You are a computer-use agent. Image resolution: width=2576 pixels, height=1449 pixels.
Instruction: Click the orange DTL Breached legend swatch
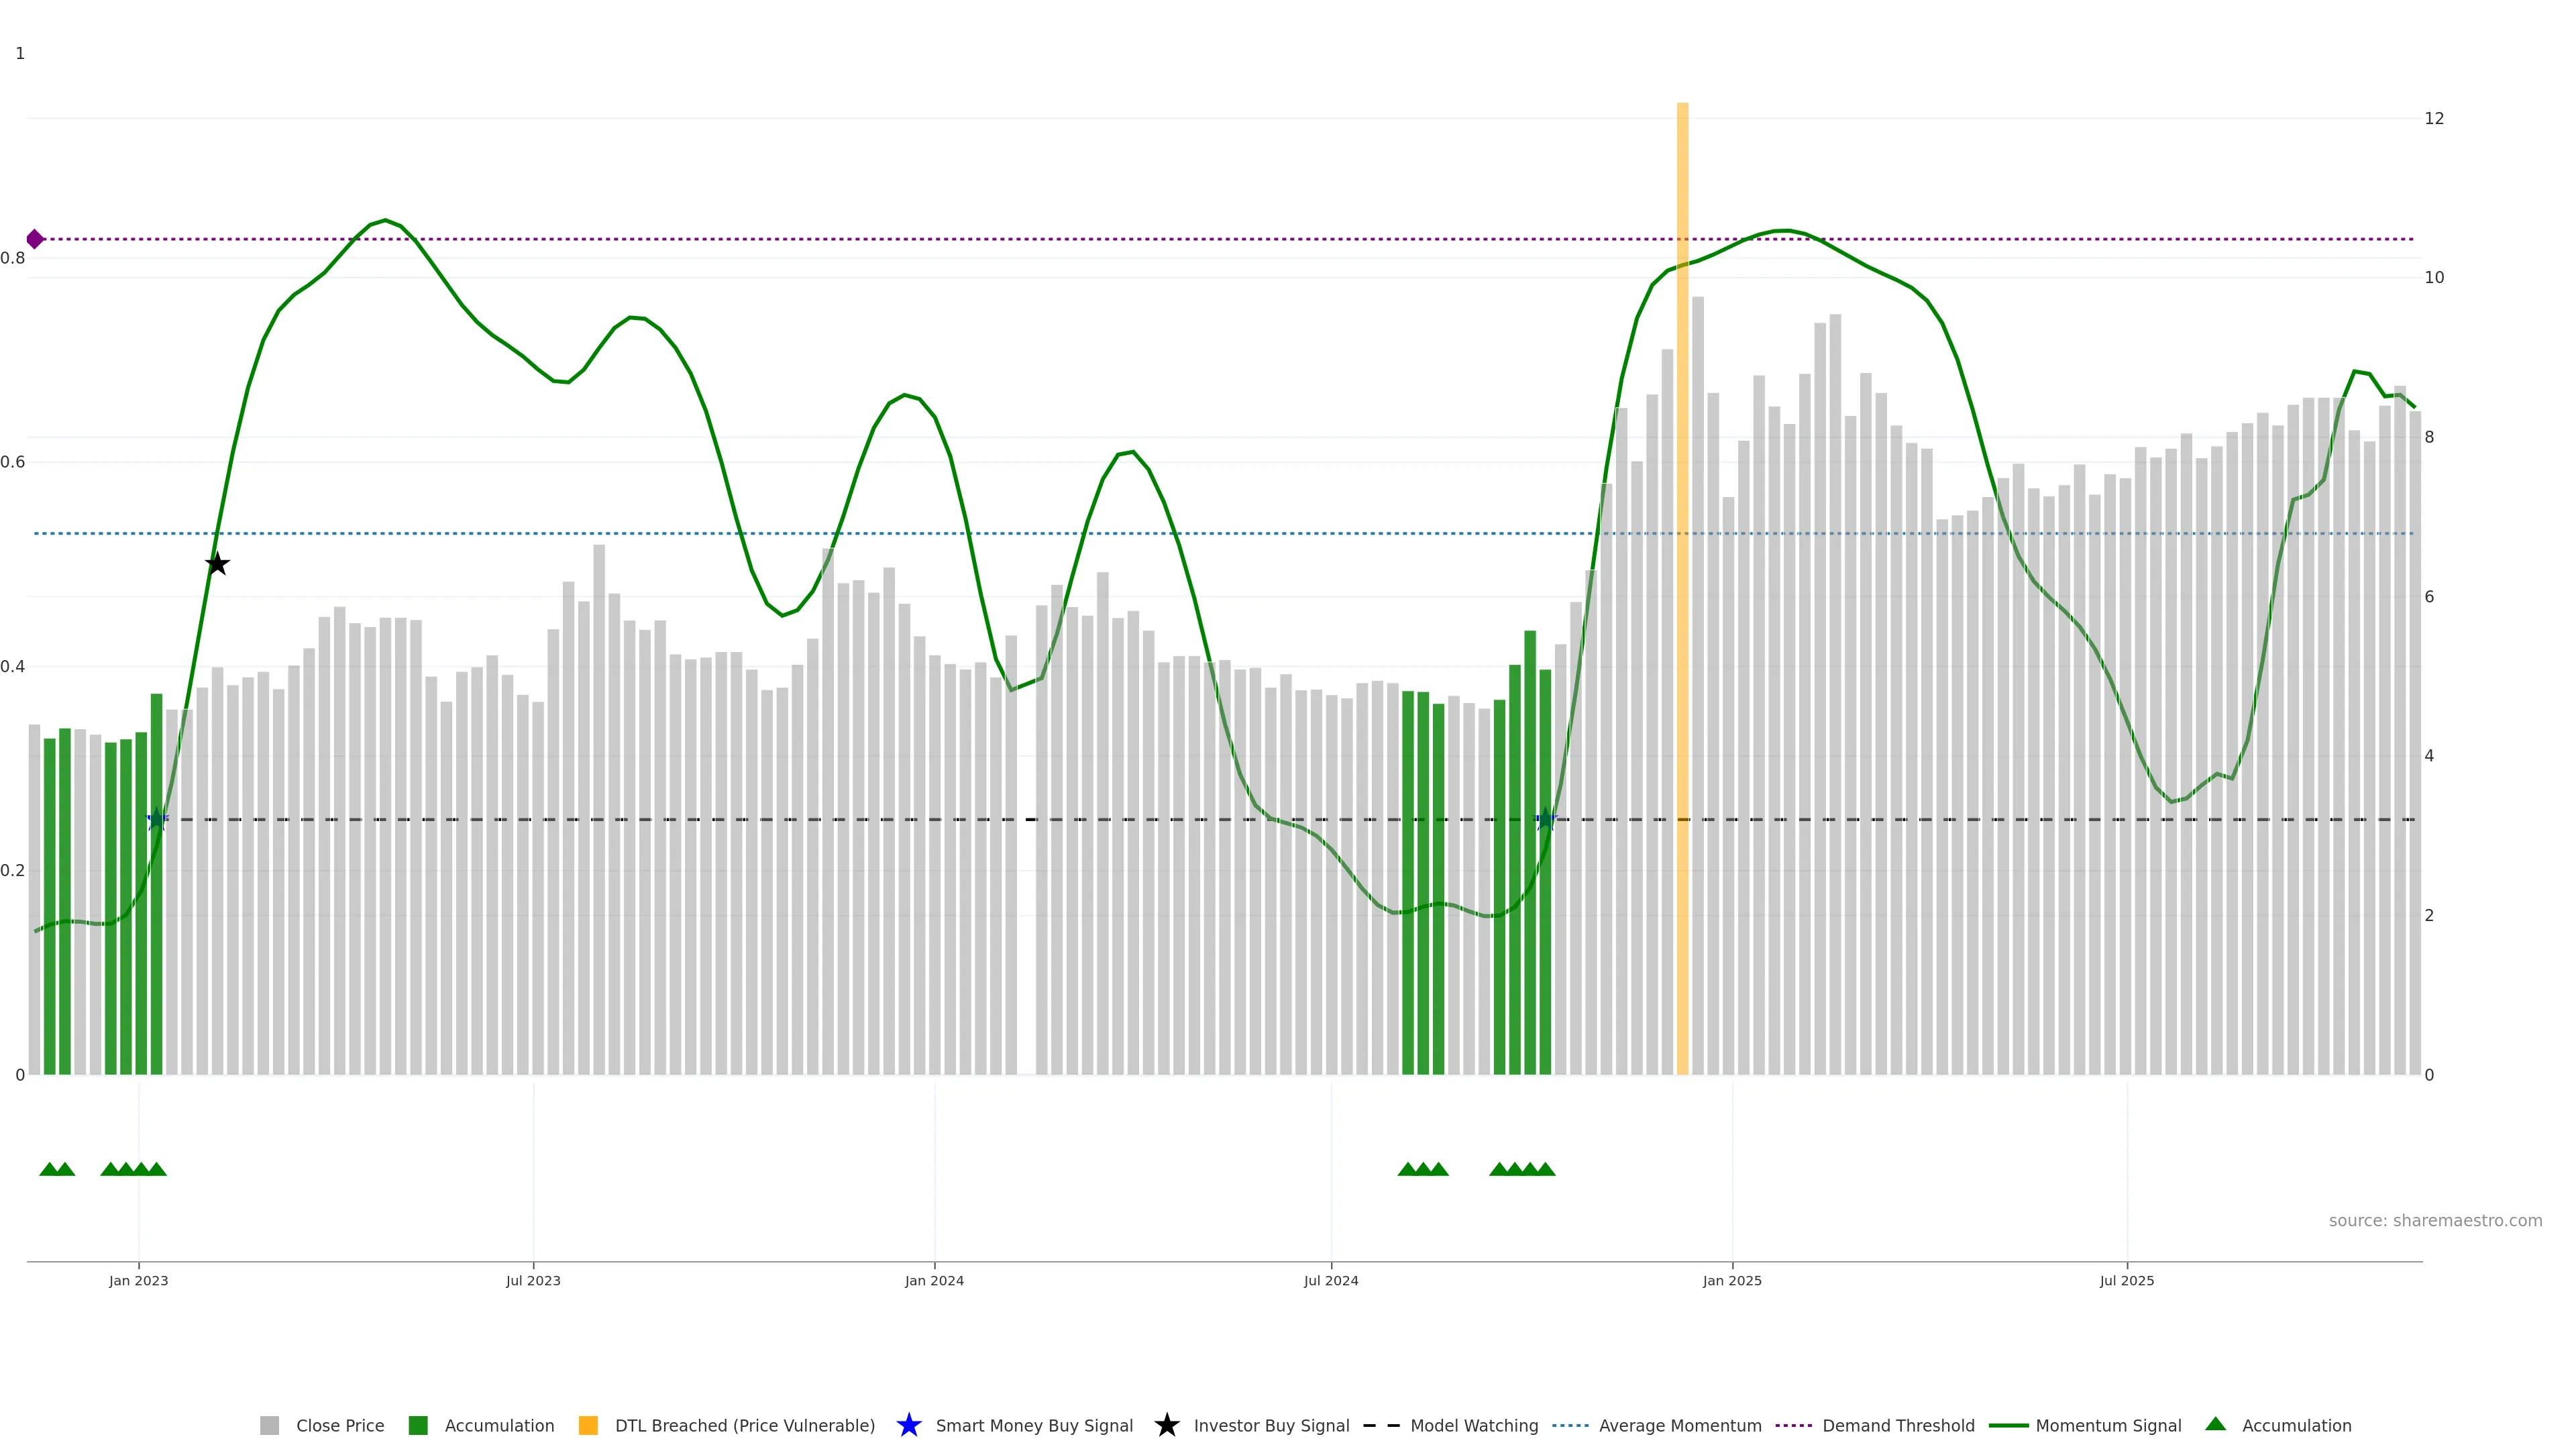[588, 1425]
